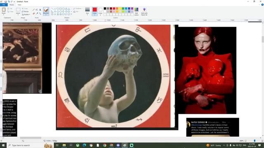The height and width of the screenshot is (148, 264).
Task: Choose the Line shape in Shapes gallery
Action: click(x=52, y=9)
